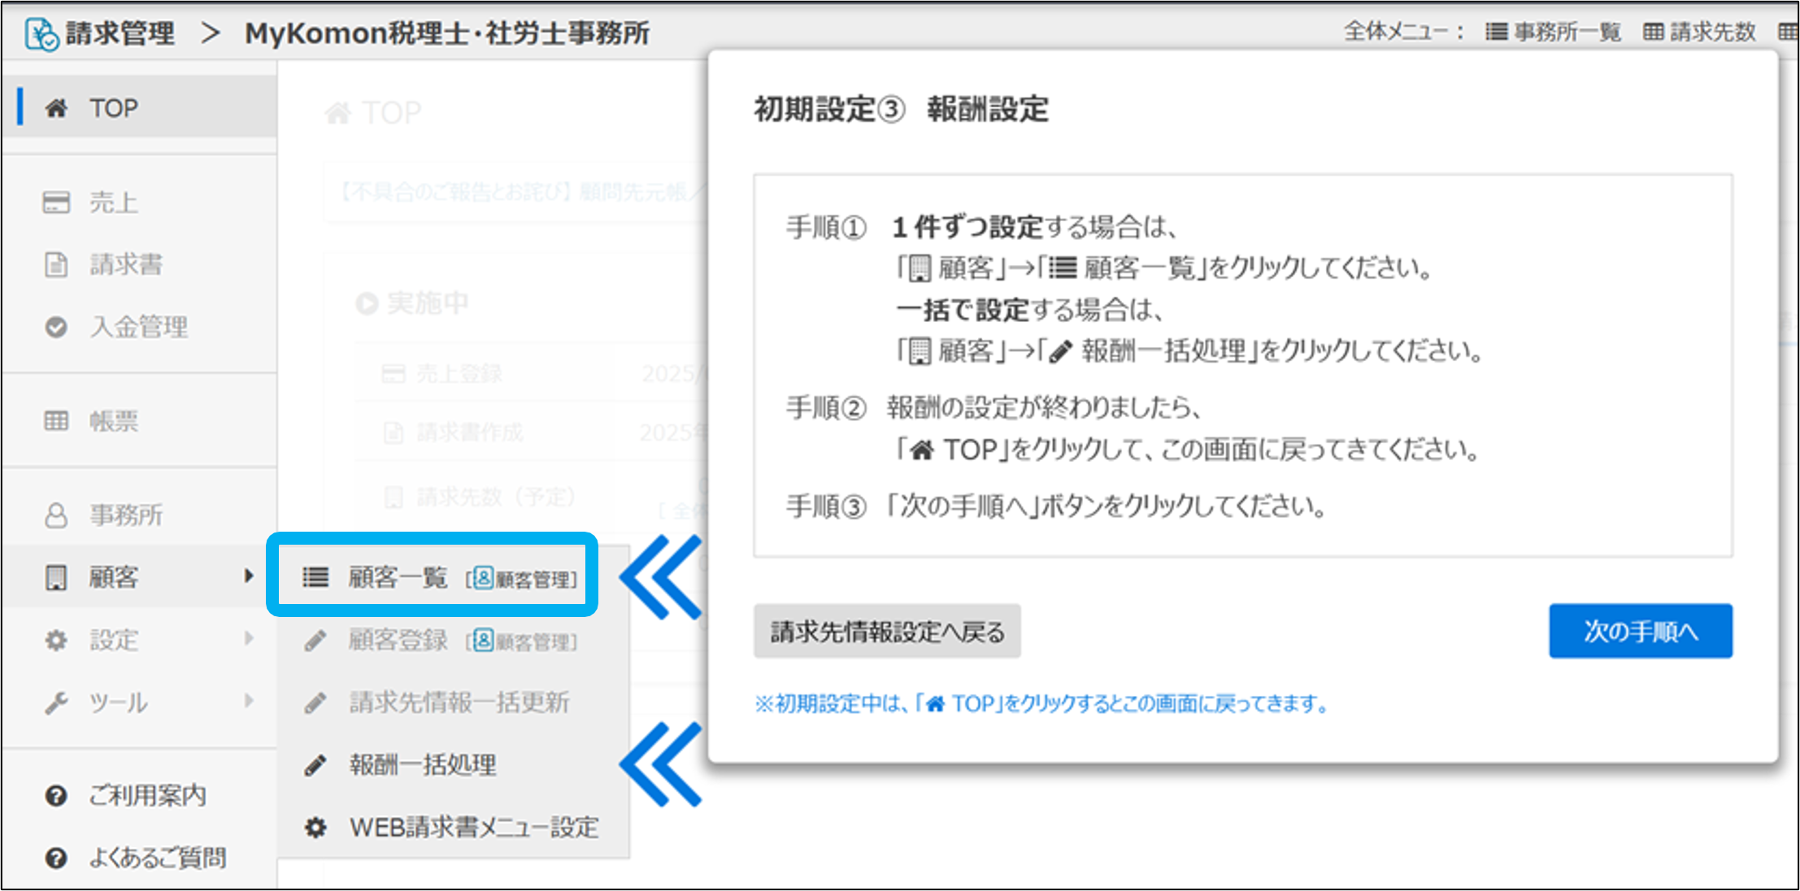Expand the 顧客 submenu arrow

[x=248, y=576]
